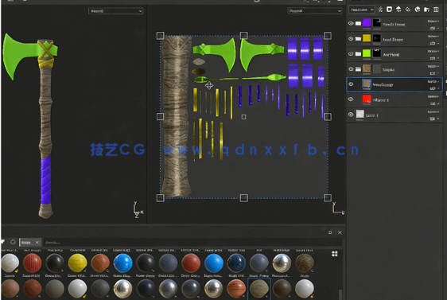Viewport: 447px width, 300px height.
Task: Close the shelf panel
Action: click(340, 232)
